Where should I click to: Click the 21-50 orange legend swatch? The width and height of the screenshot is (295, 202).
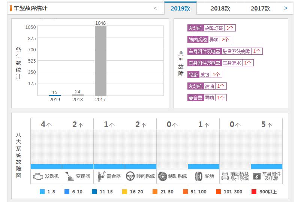[x=155, y=192]
